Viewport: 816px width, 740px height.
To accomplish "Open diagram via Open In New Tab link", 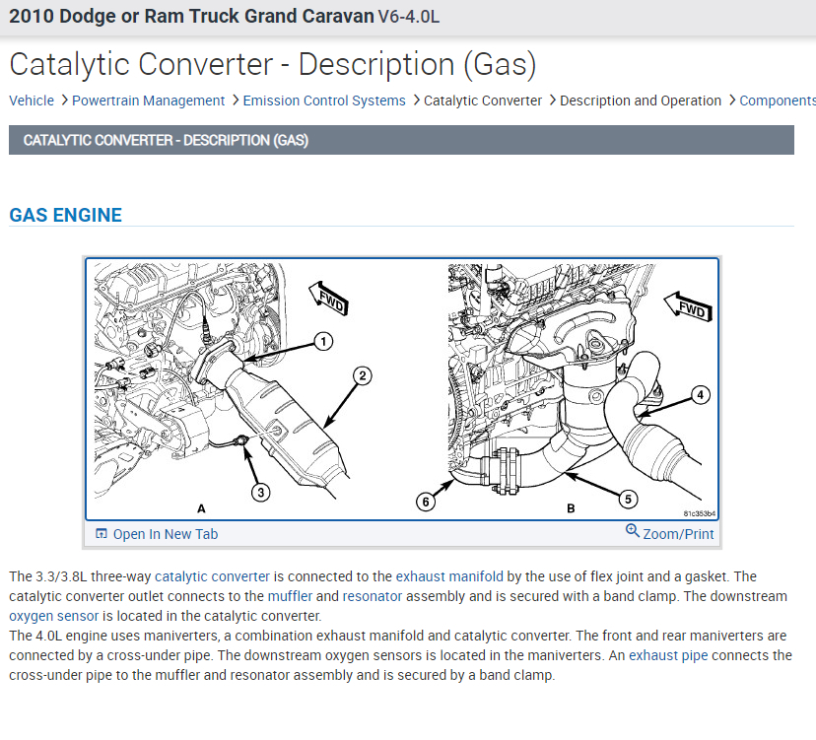I will tap(166, 534).
